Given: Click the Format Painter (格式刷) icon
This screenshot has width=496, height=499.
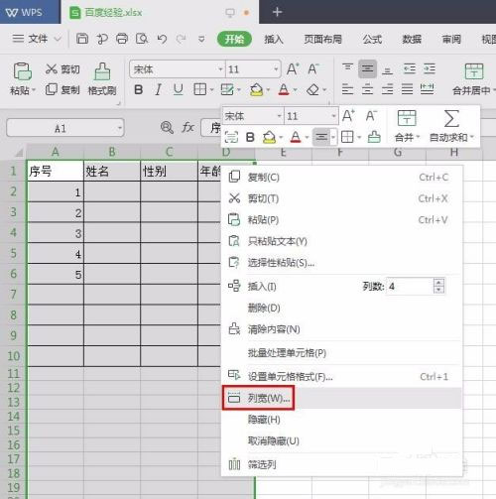Looking at the screenshot, I should pos(102,71).
